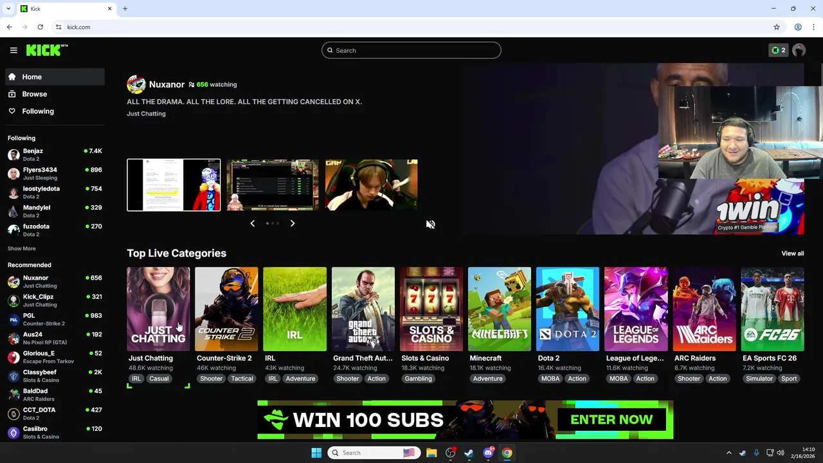Open Benjaz channel in the Following list
Image resolution: width=823 pixels, height=463 pixels.
[x=55, y=154]
